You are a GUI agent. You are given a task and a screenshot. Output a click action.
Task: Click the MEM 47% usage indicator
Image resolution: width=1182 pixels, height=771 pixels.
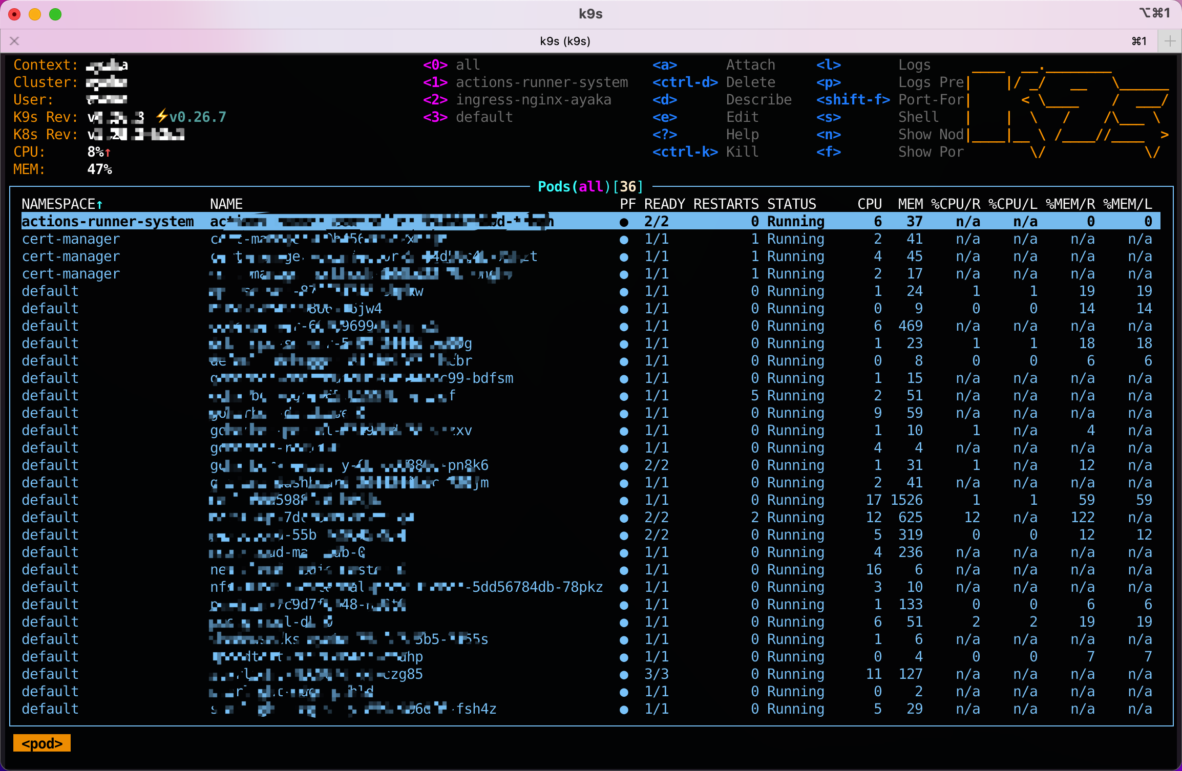click(99, 169)
